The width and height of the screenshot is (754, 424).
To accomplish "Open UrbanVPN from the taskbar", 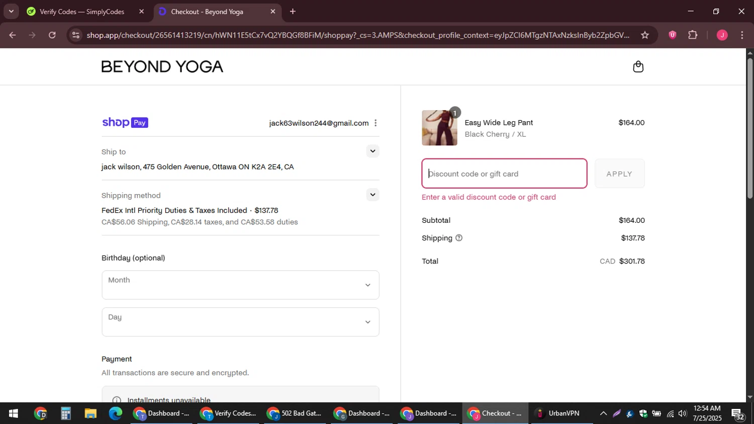I will coord(558,413).
